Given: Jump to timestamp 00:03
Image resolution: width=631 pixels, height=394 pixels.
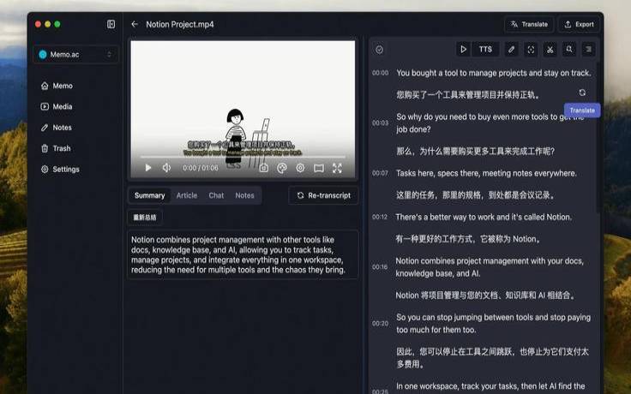Looking at the screenshot, I should point(381,122).
